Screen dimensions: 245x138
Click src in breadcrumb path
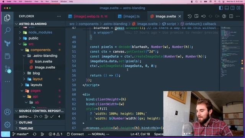tap(72, 24)
